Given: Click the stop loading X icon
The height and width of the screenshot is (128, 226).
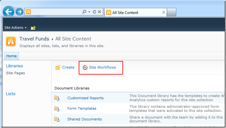Looking at the screenshot, I should click(99, 12).
